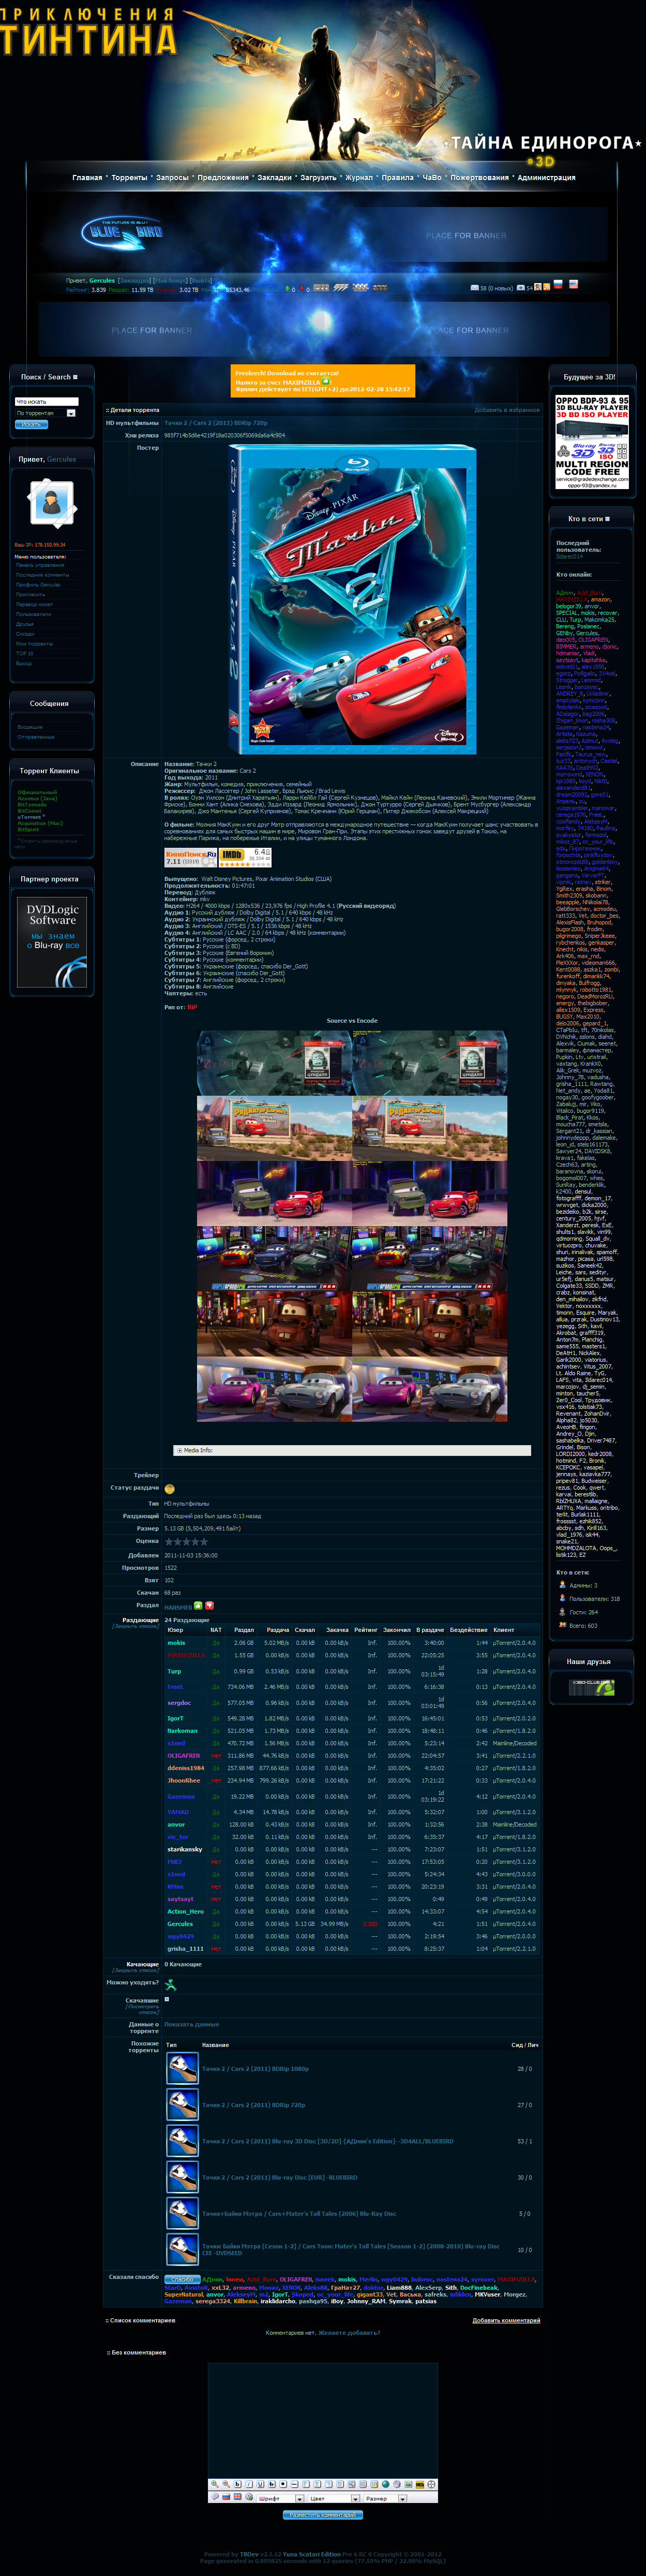
Task: Click the Russian flag icon in comment editor
Action: (226, 2497)
